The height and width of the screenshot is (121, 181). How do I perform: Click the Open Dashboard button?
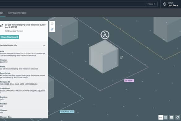pos(10,37)
